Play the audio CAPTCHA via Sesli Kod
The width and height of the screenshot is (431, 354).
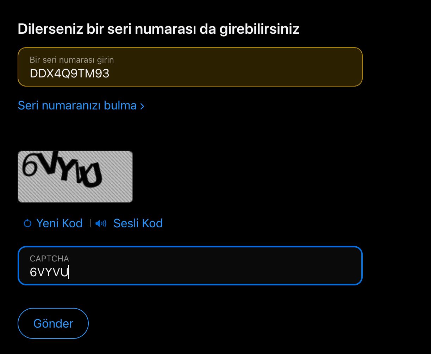[138, 223]
